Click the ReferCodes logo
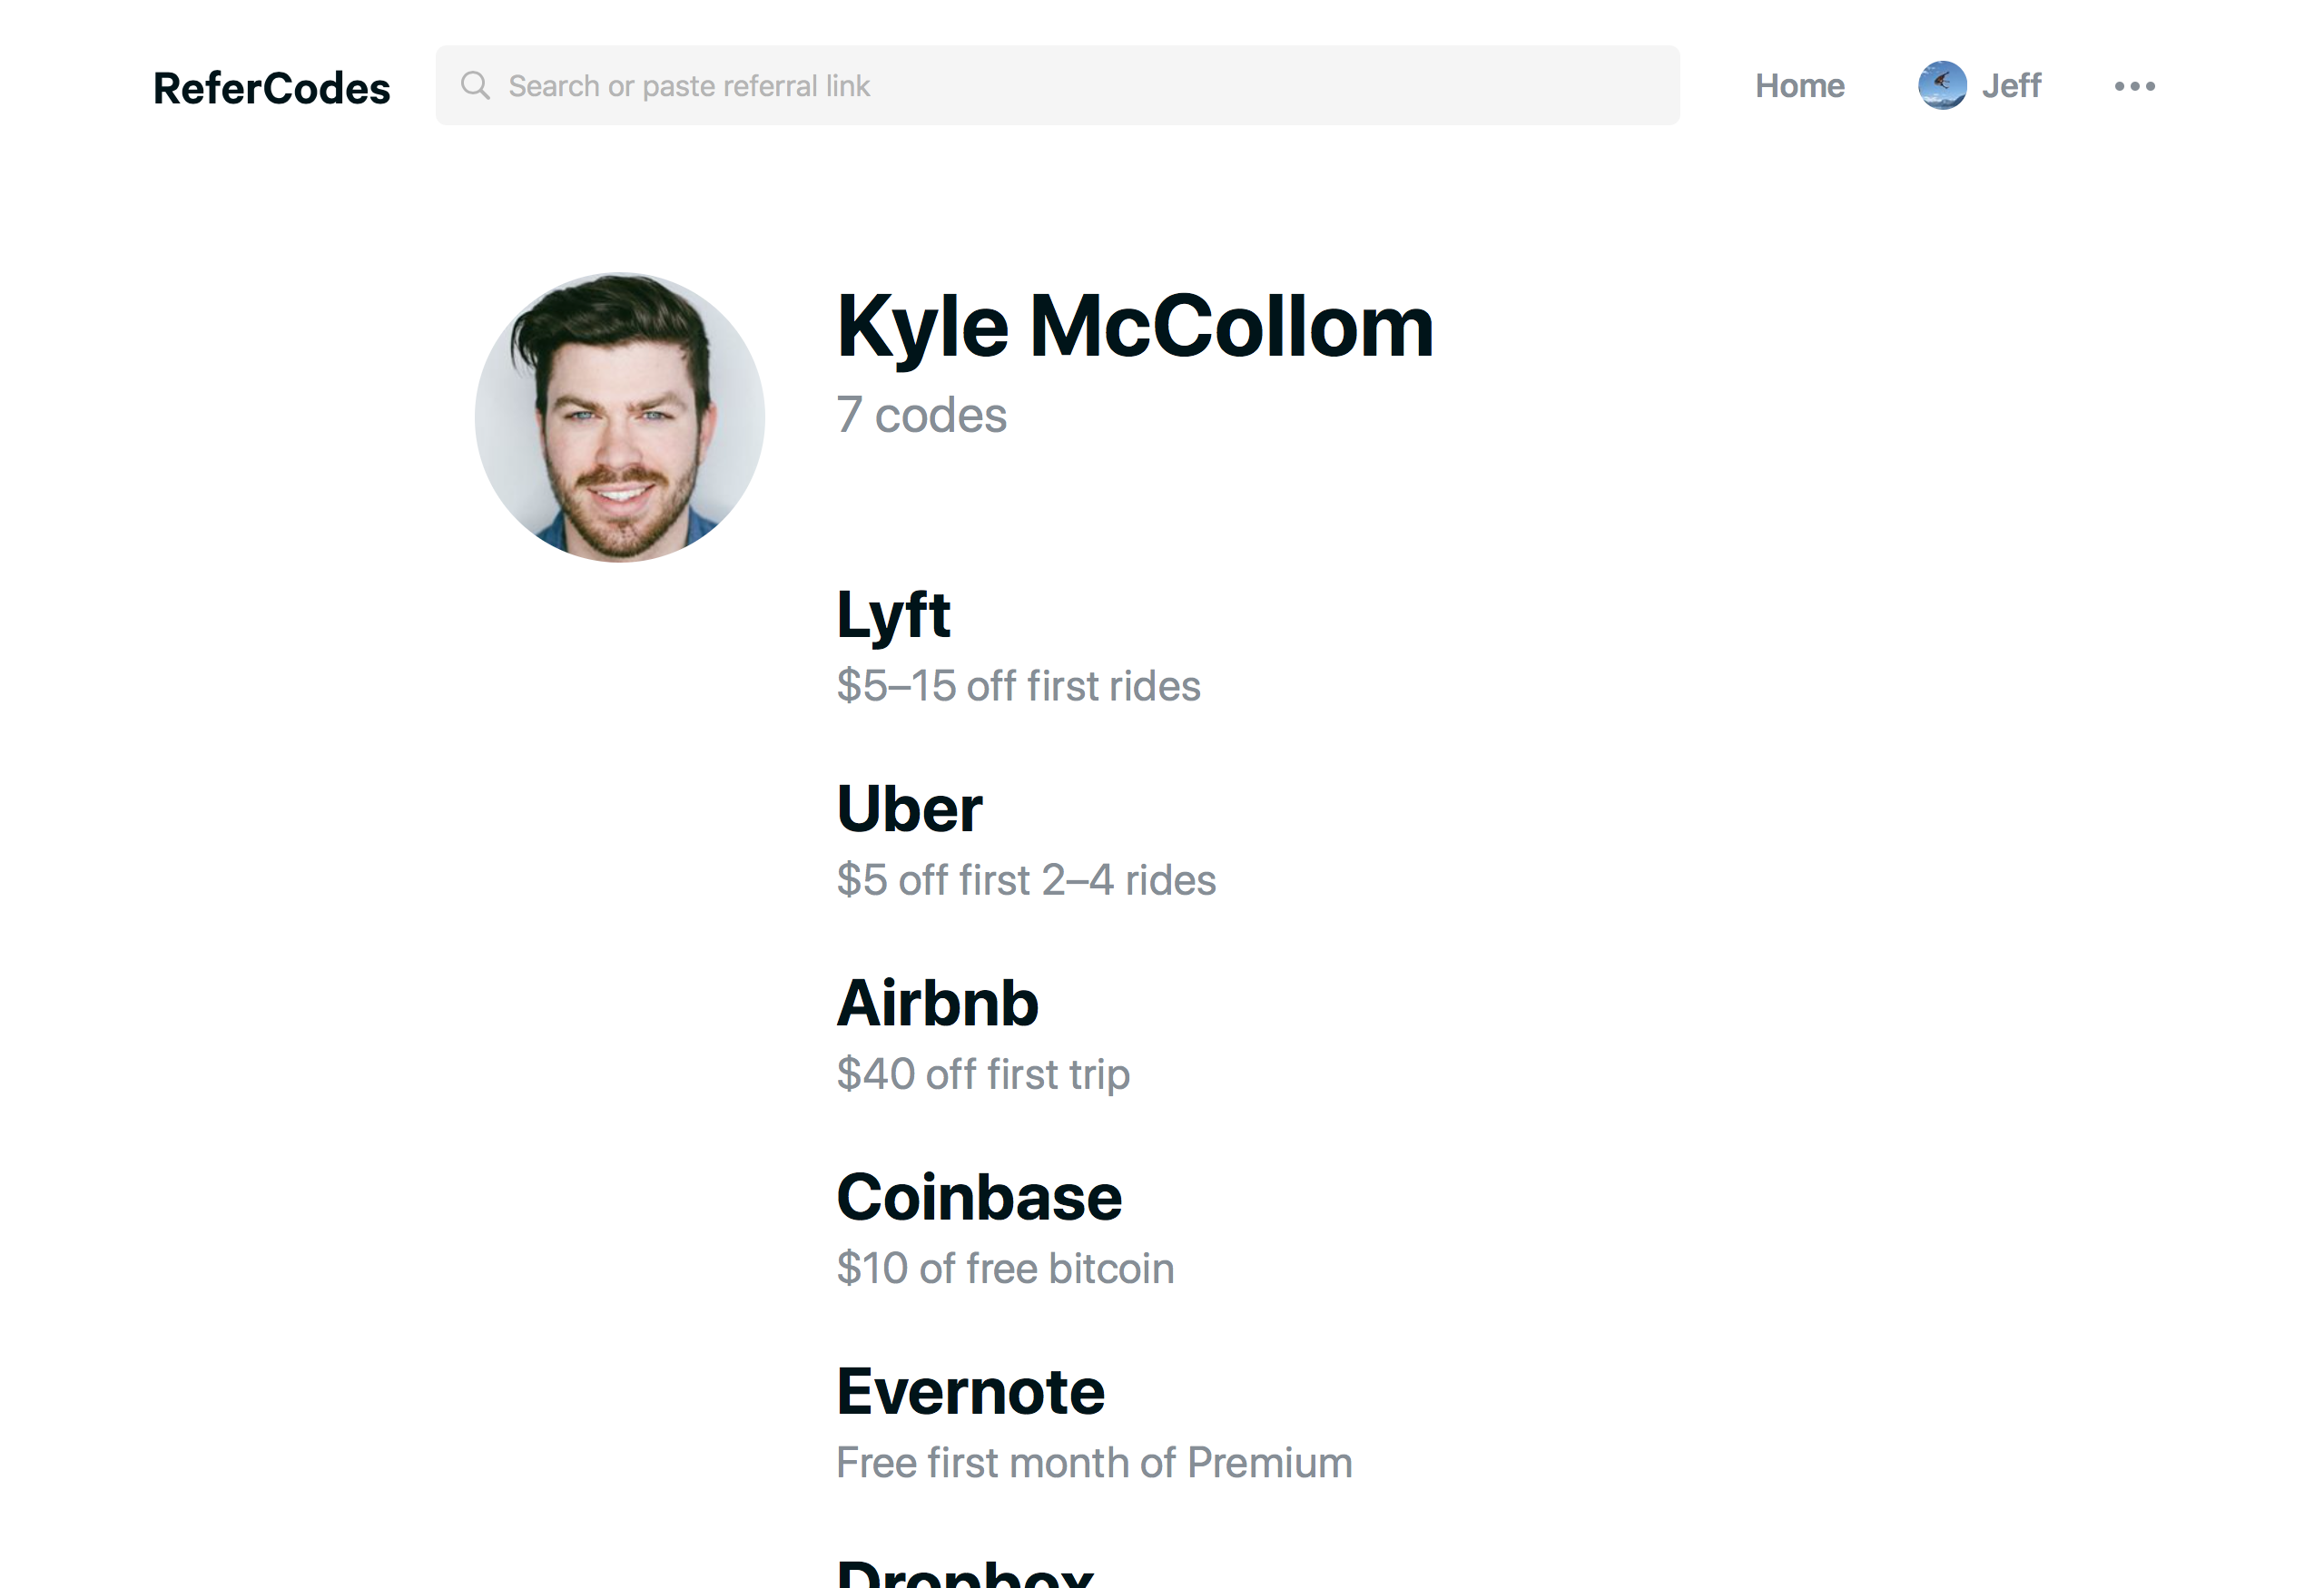This screenshot has width=2324, height=1588. coord(271,88)
